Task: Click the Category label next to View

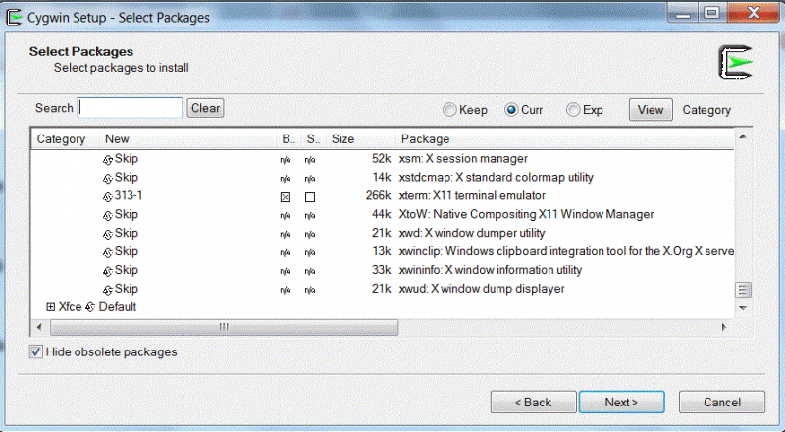Action: 706,110
